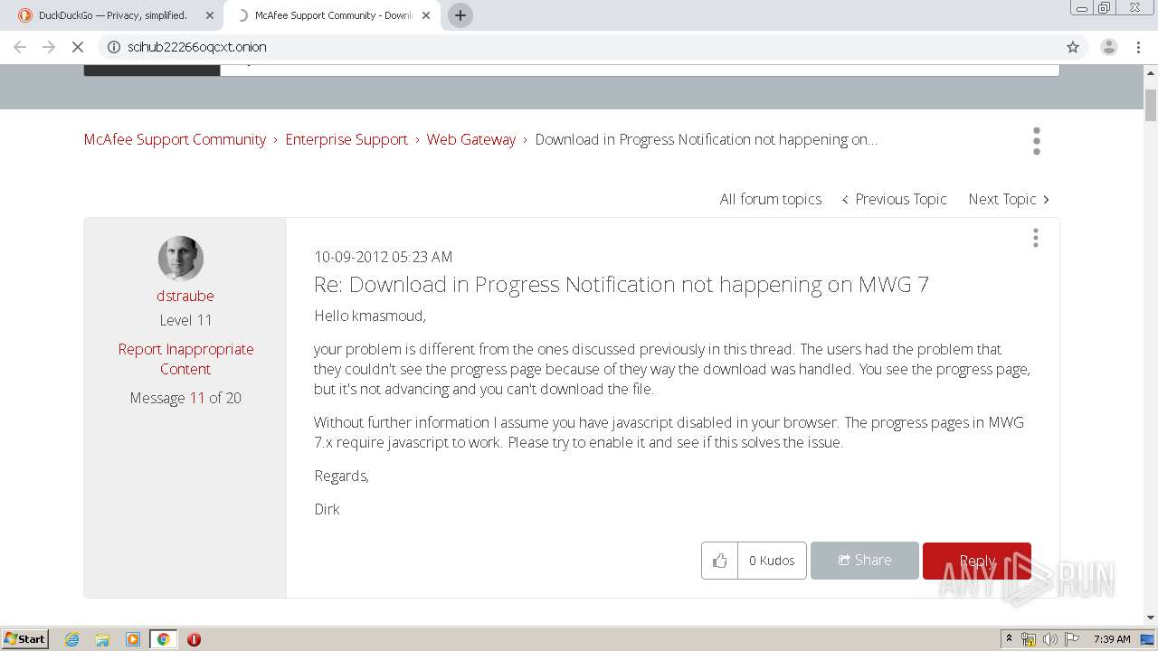Open the volume tray icon

(x=1049, y=639)
